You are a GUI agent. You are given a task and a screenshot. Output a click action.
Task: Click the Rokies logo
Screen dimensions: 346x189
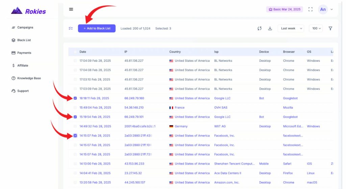[x=28, y=11]
